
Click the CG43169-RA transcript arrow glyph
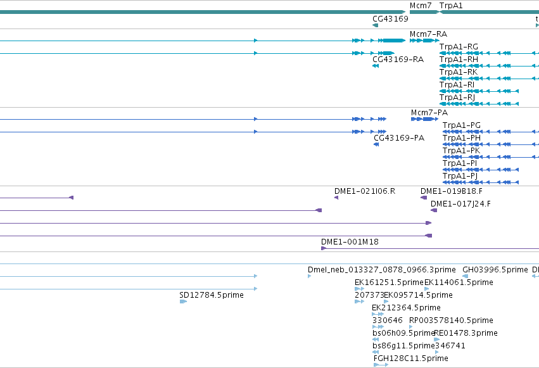(x=376, y=66)
